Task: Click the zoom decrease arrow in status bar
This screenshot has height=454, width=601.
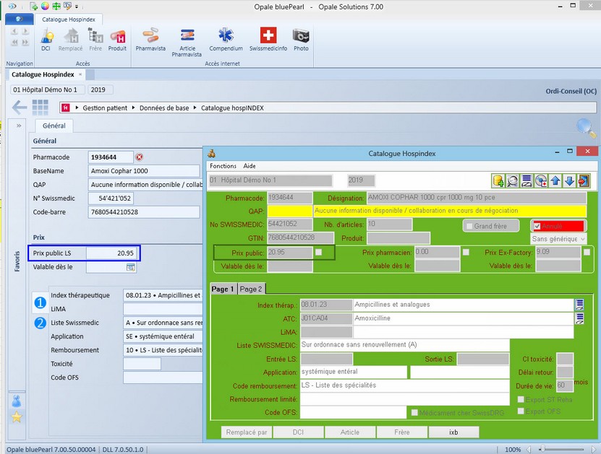Action: [529, 450]
